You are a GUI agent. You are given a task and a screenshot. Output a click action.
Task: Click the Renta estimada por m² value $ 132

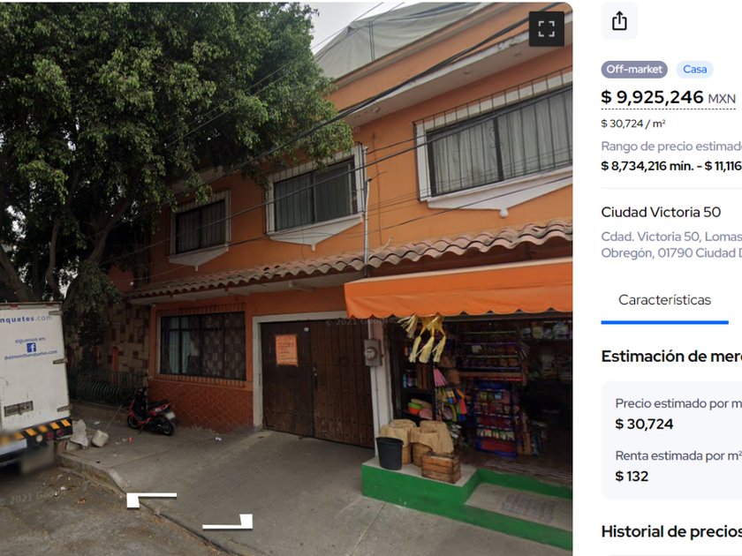click(632, 476)
